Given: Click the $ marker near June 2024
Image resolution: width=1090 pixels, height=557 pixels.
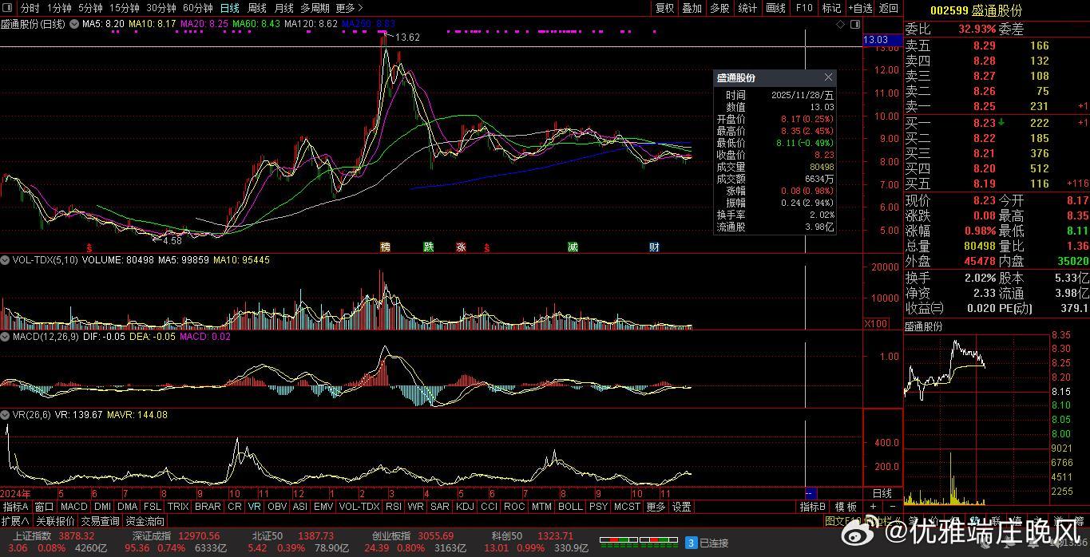Looking at the screenshot, I should 89,247.
